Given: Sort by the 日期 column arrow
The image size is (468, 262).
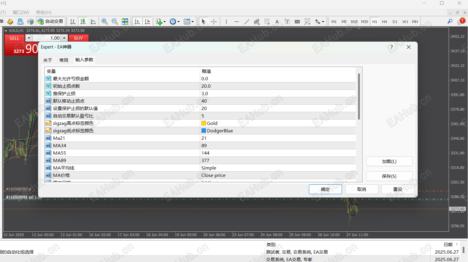Looking at the screenshot, I should tap(457, 244).
